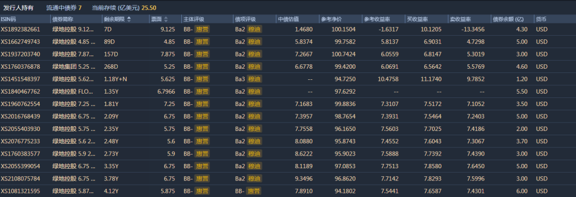Click 惠誉 badge in XS1960762554 row
Image resolution: width=576 pixels, height=197 pixels.
click(202, 104)
